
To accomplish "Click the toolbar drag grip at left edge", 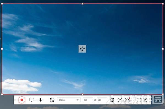I will (15, 100).
